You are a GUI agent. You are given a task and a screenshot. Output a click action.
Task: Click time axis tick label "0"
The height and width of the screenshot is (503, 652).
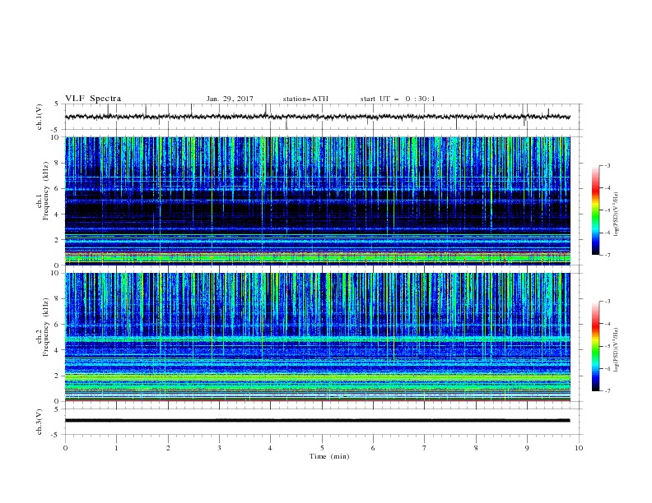coord(65,448)
